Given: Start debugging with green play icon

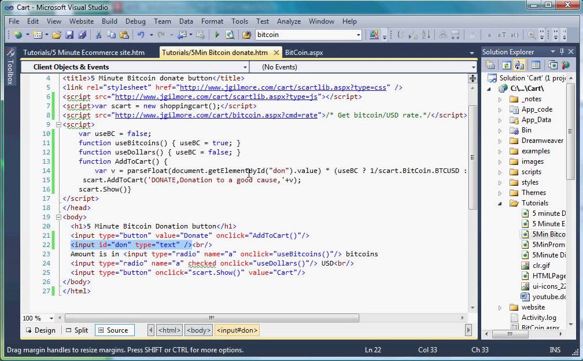Looking at the screenshot, I should point(217,35).
